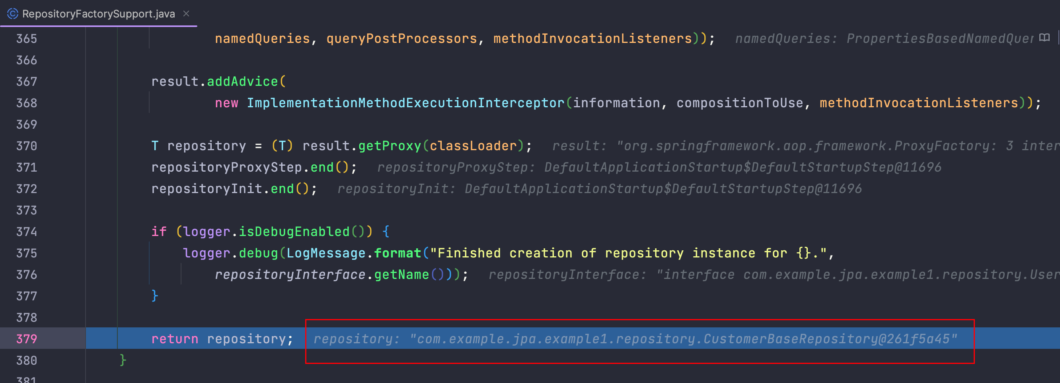Click the Java class icon in the file tab
This screenshot has height=383, width=1060.
click(12, 14)
